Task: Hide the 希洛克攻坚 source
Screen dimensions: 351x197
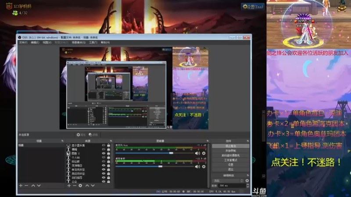Action: pyautogui.click(x=104, y=169)
